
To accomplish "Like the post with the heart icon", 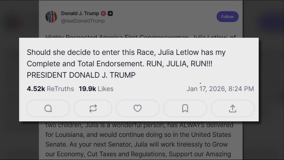I will [x=138, y=108].
